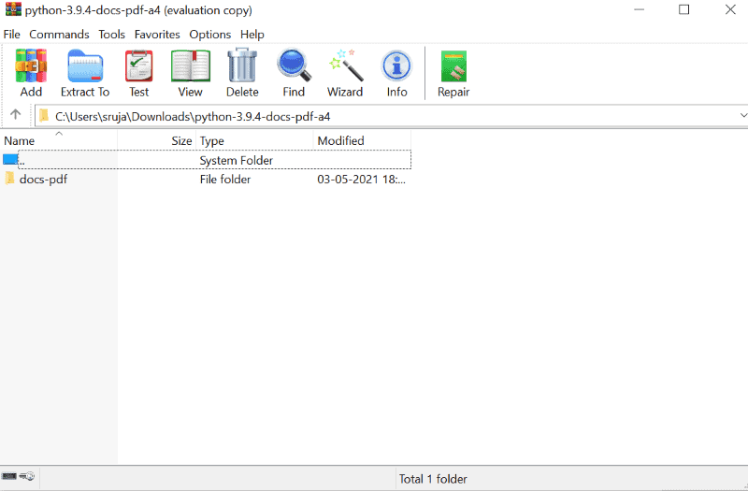Click the Delete trash can icon
The image size is (748, 491).
click(242, 65)
